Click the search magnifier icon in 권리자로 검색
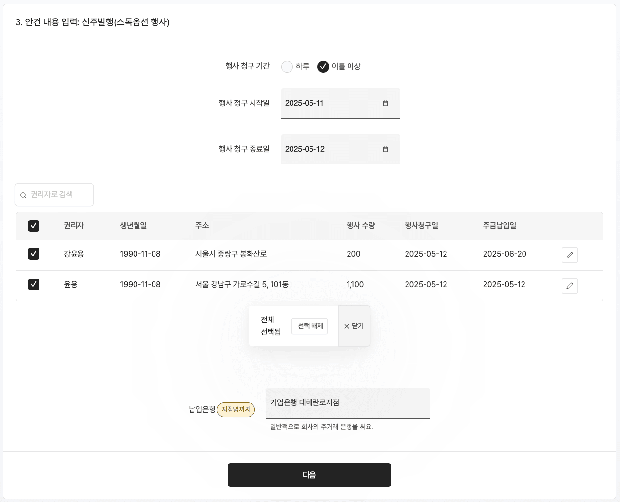Image resolution: width=620 pixels, height=502 pixels. point(23,195)
